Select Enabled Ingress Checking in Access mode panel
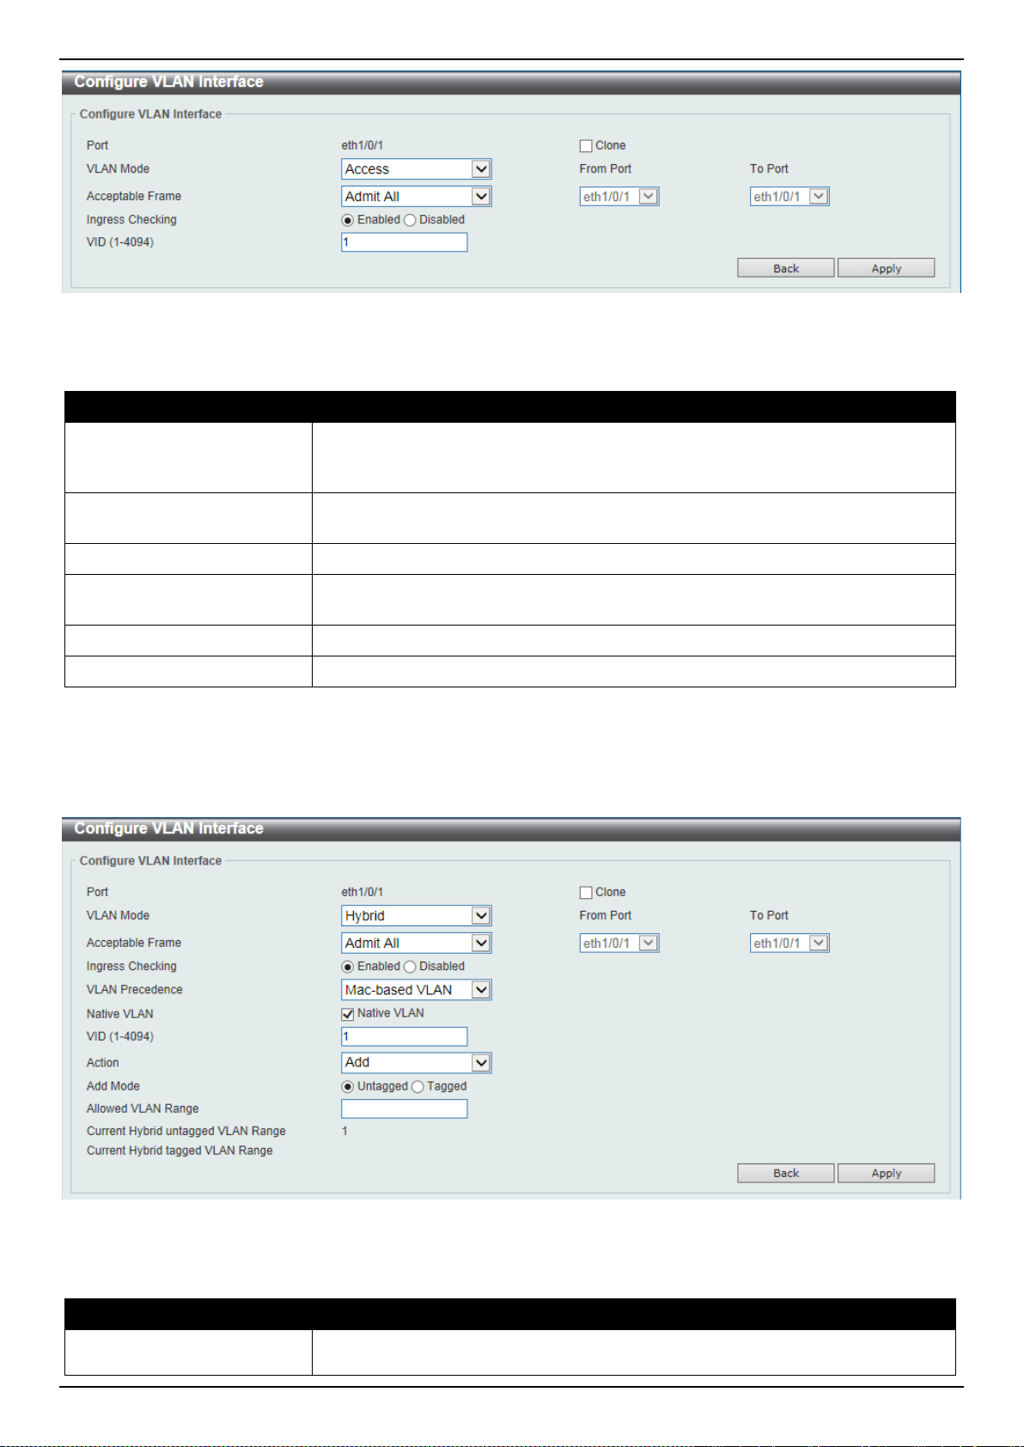 tap(348, 221)
